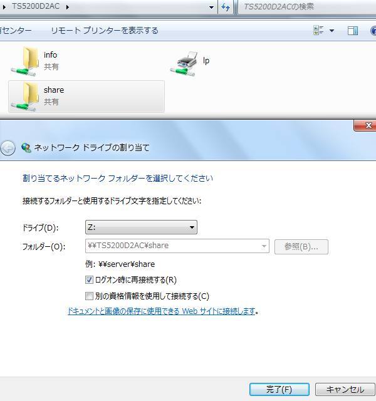Click the back arrow in the wizard
The image size is (376, 401).
click(8, 148)
